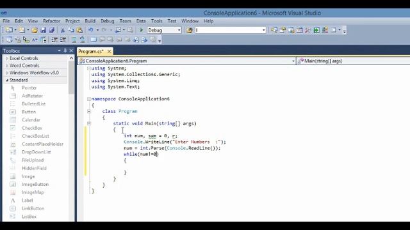Switch to the Program.cs tab
Screen dimensions: 410x230
click(x=91, y=51)
